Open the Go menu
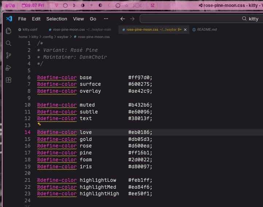 point(93,19)
